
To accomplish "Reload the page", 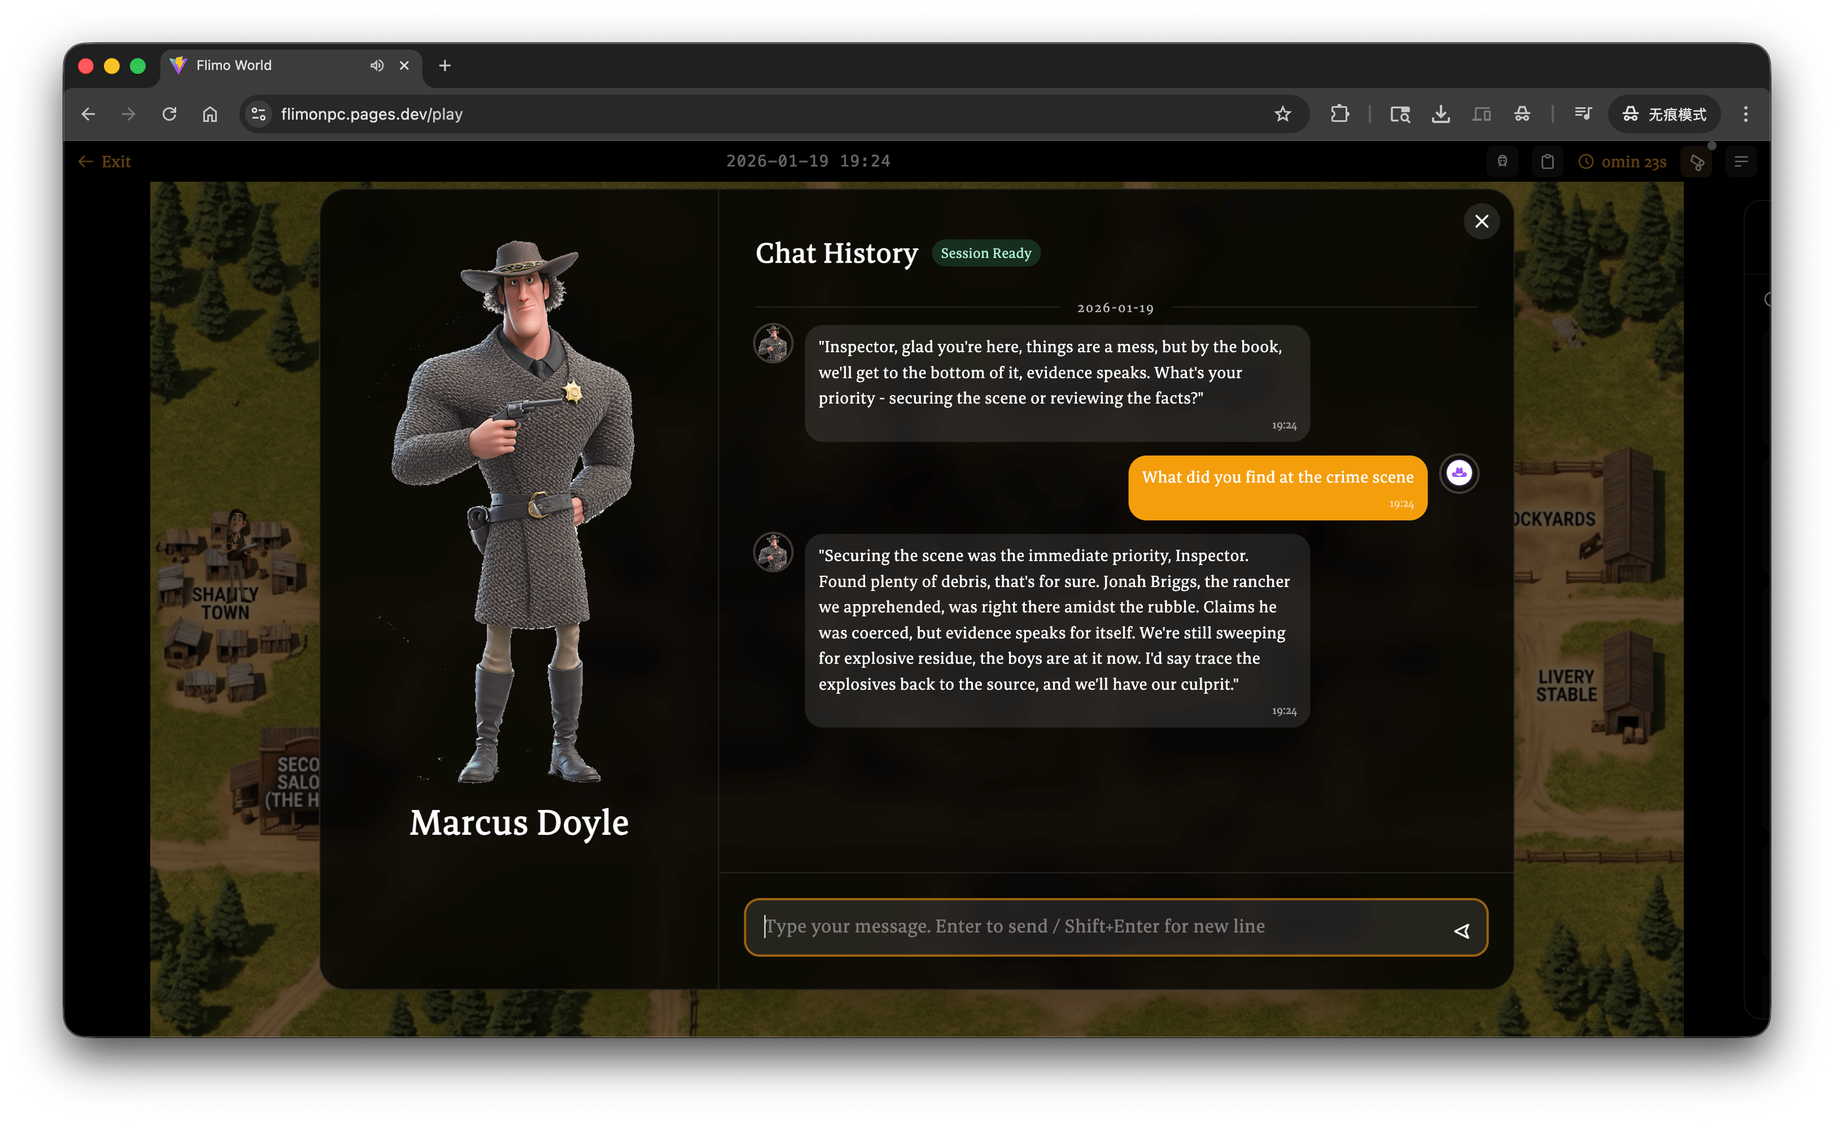I will point(170,114).
